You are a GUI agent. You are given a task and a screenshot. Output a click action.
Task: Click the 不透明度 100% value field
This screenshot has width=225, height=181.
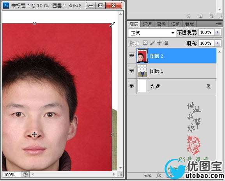[207, 32]
